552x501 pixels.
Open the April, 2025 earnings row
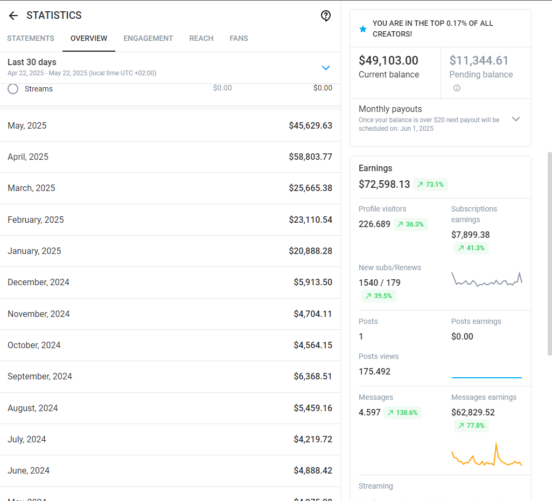[170, 157]
